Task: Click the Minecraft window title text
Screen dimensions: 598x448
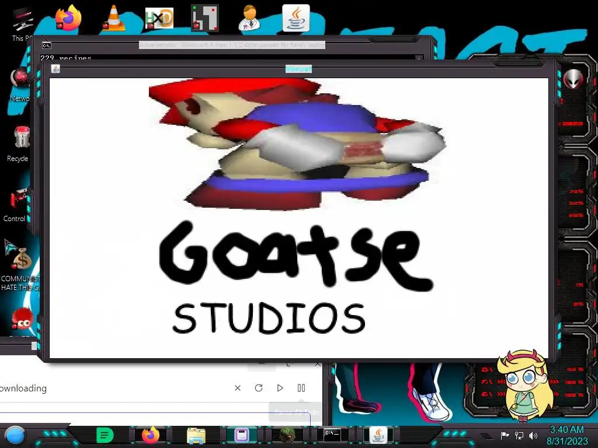Action: click(x=298, y=69)
